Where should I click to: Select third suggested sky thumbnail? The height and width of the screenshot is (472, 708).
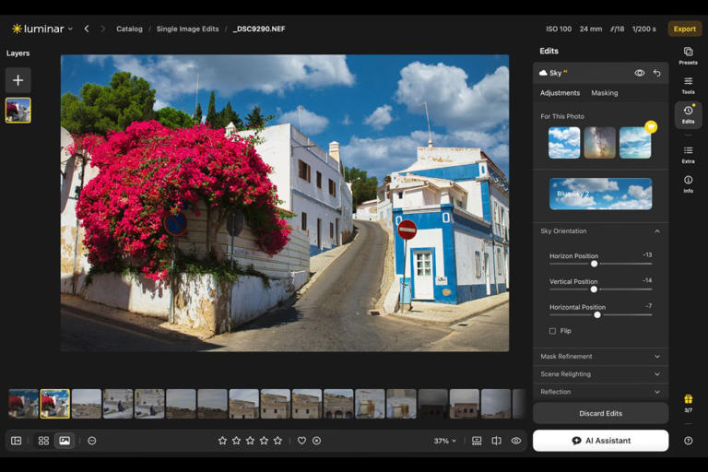point(635,143)
